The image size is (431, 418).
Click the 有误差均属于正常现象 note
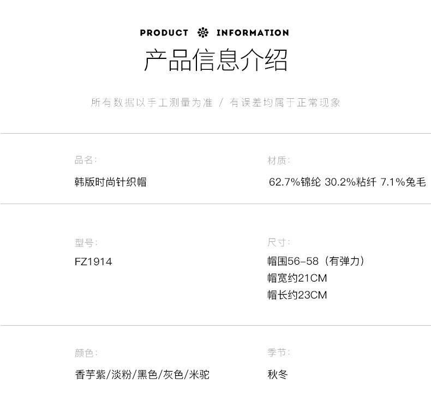[x=285, y=103]
